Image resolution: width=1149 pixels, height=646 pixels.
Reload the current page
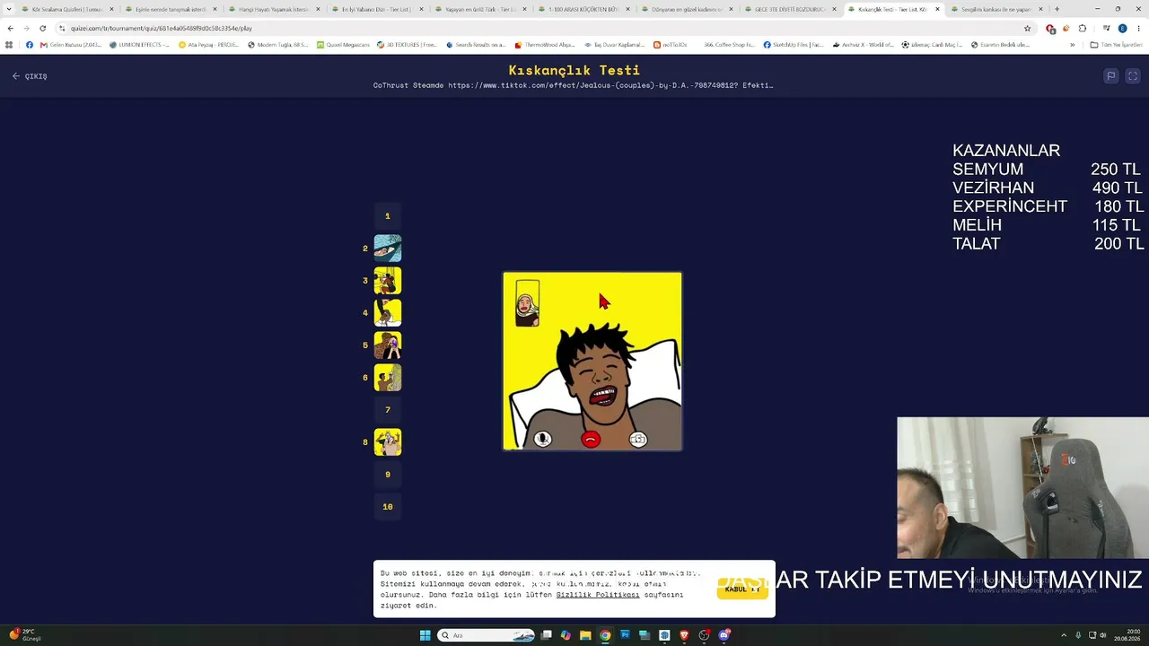[x=42, y=28]
